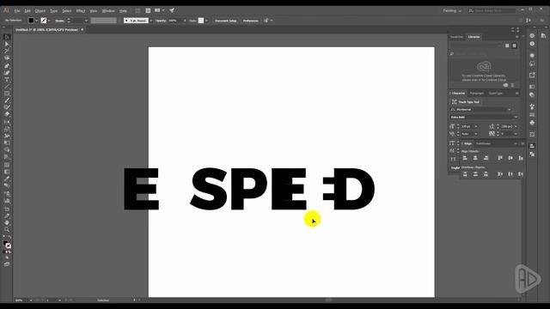Select the Line Segment tool
Viewport: 550px width, 309px height.
pos(7,87)
